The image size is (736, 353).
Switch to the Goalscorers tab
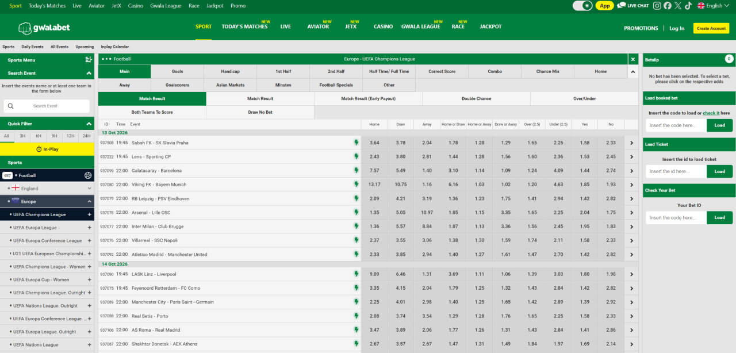[177, 85]
